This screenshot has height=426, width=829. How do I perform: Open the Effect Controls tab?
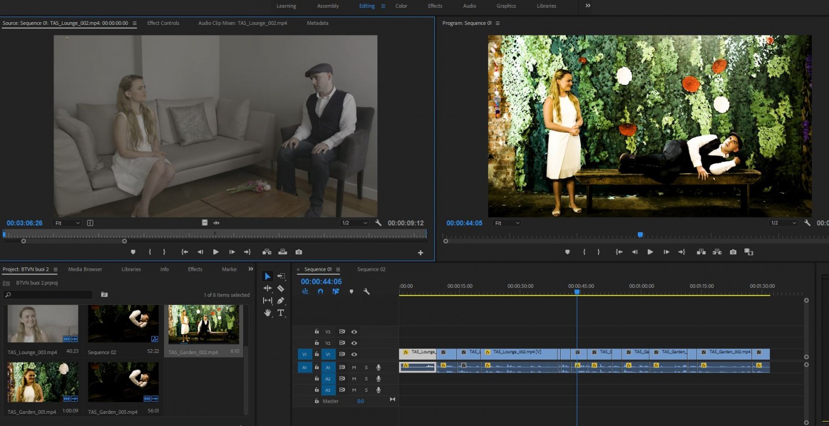tap(163, 23)
